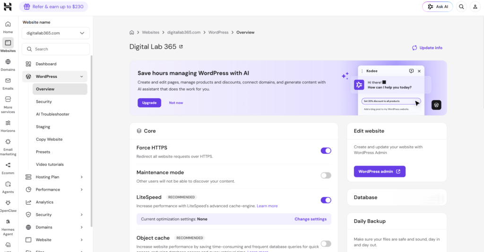Open the Website name dropdown digitallab365.com

point(56,33)
